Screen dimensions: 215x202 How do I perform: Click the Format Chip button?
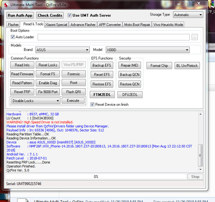159,66
